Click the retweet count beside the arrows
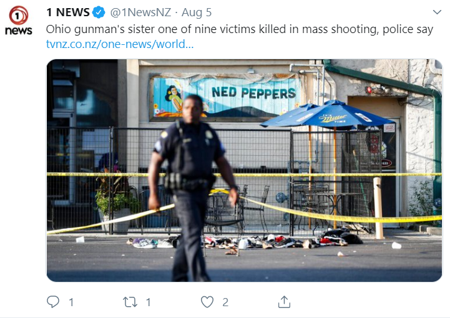 [x=148, y=302]
